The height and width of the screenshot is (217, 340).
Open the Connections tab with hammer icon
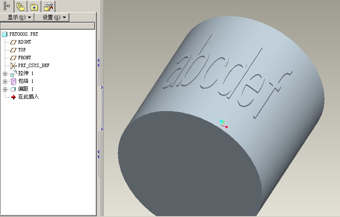[x=48, y=7]
